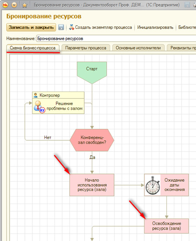196x241 pixels.
Task: Click the controller person icon with Кт badge
Action: (39, 107)
